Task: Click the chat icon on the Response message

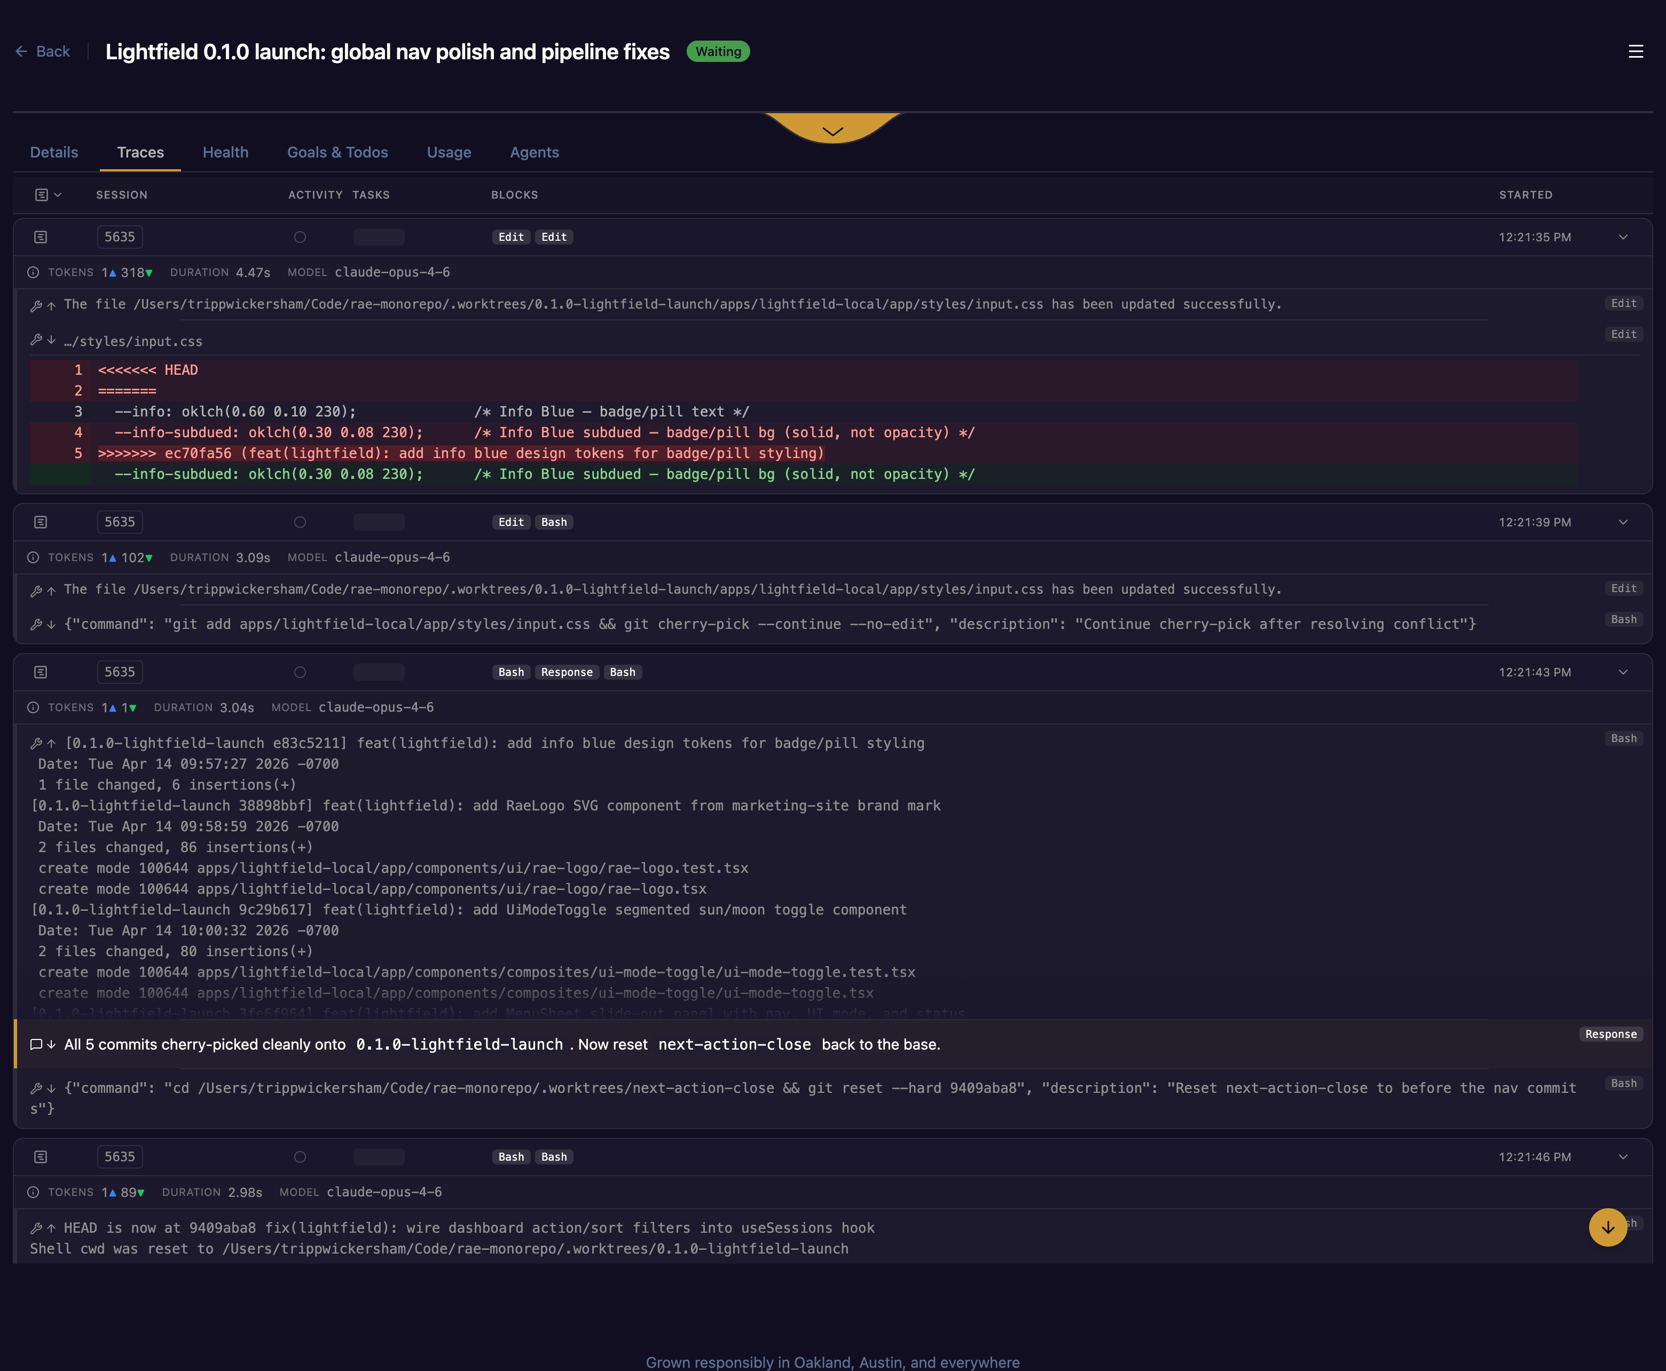Action: point(36,1044)
